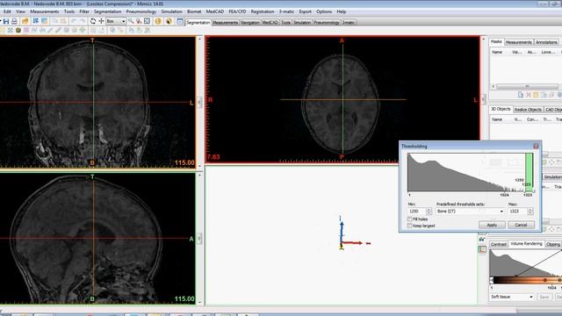Viewport: 562px width, 316px height.
Task: Open the Volume Rendering tab
Action: 526,244
